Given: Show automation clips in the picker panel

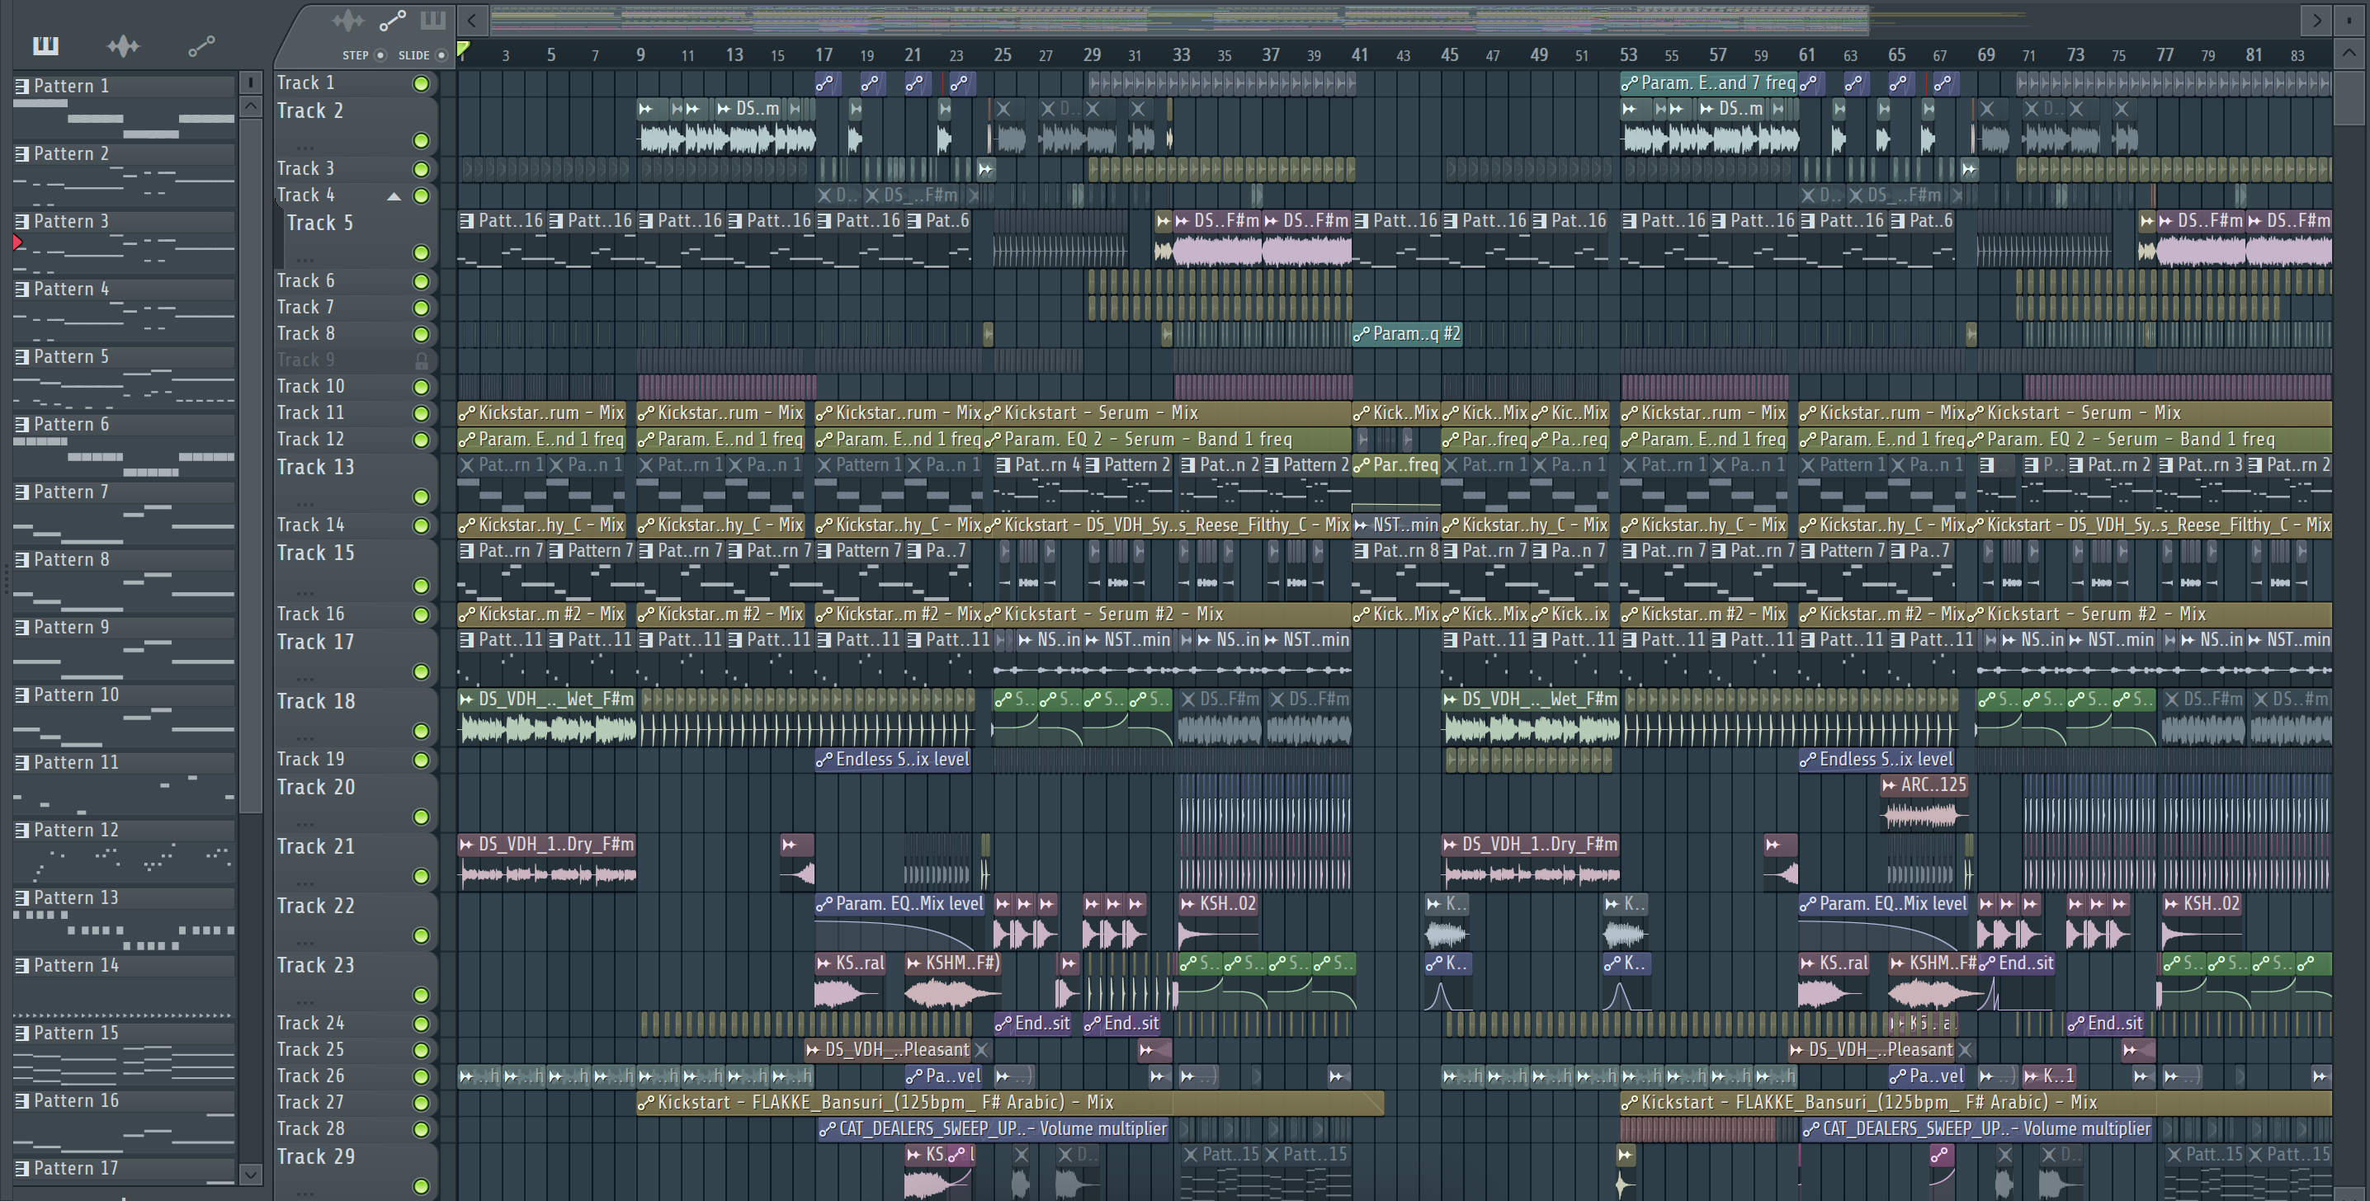Looking at the screenshot, I should point(201,45).
